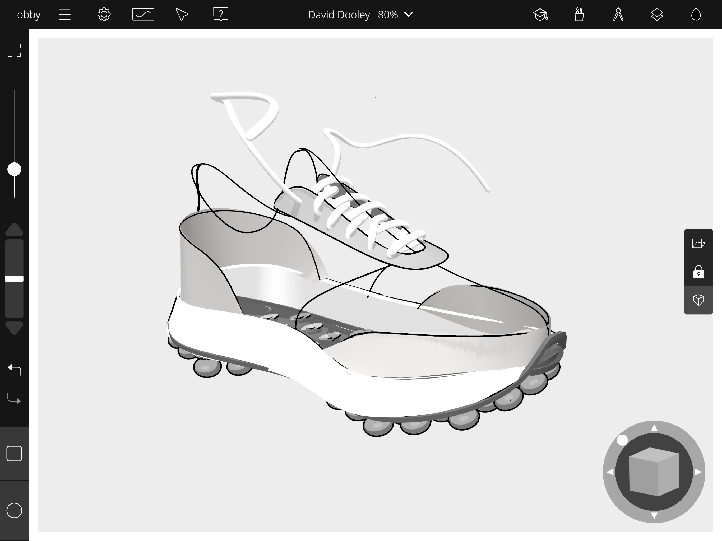Open the layers panel
This screenshot has width=722, height=541.
pyautogui.click(x=657, y=15)
